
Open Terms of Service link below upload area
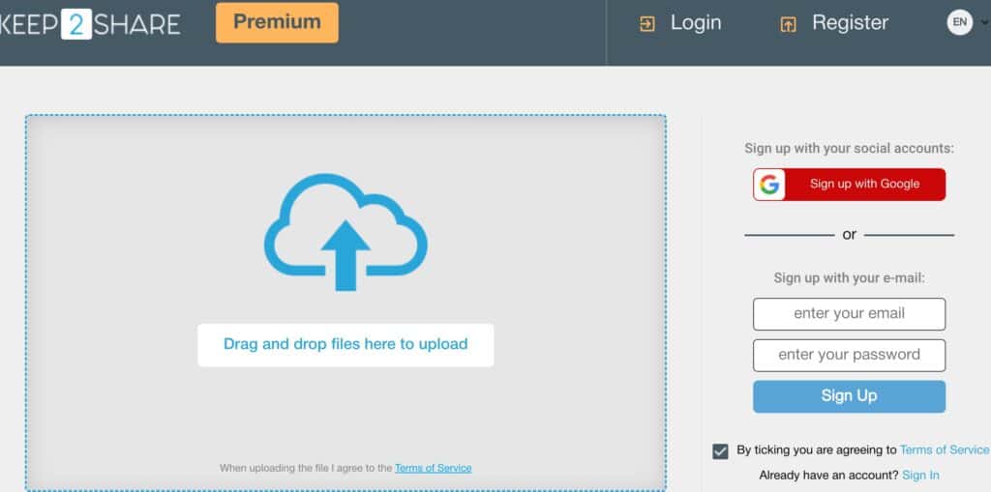click(x=433, y=468)
